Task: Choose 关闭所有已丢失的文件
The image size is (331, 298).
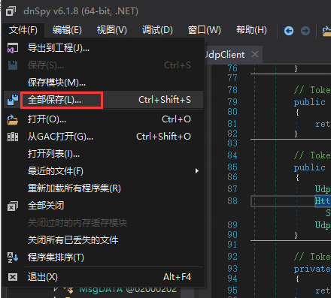Action: [x=103, y=240]
